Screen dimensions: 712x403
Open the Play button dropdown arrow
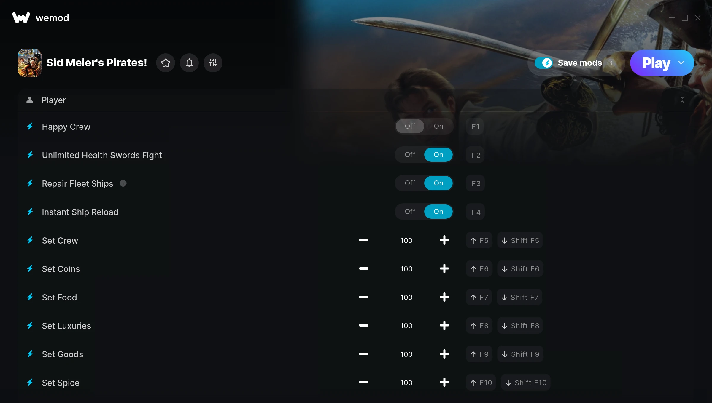coord(681,63)
